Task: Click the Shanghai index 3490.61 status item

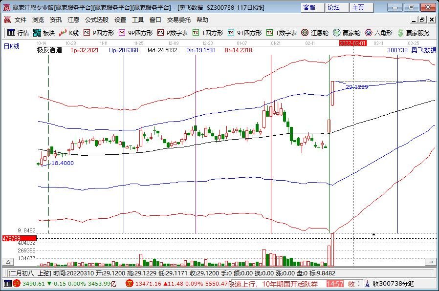Action: [x=34, y=284]
